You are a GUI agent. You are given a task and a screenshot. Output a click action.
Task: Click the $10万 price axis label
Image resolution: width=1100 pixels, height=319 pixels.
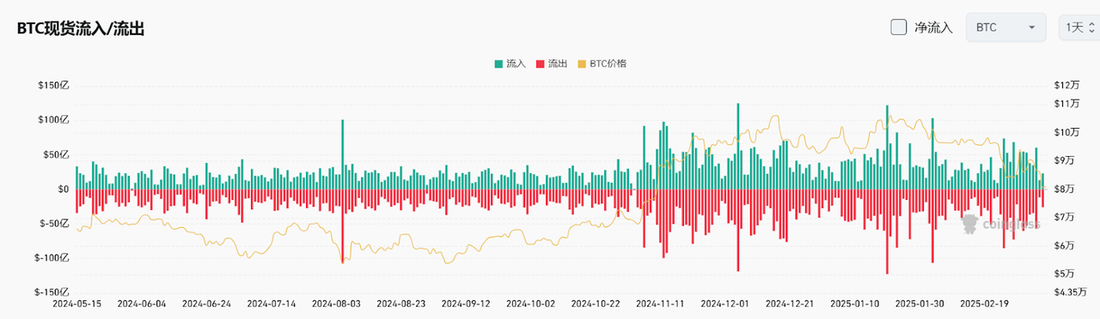pos(1066,132)
